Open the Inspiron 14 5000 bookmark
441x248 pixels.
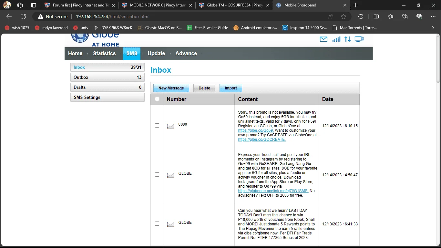[x=305, y=28]
